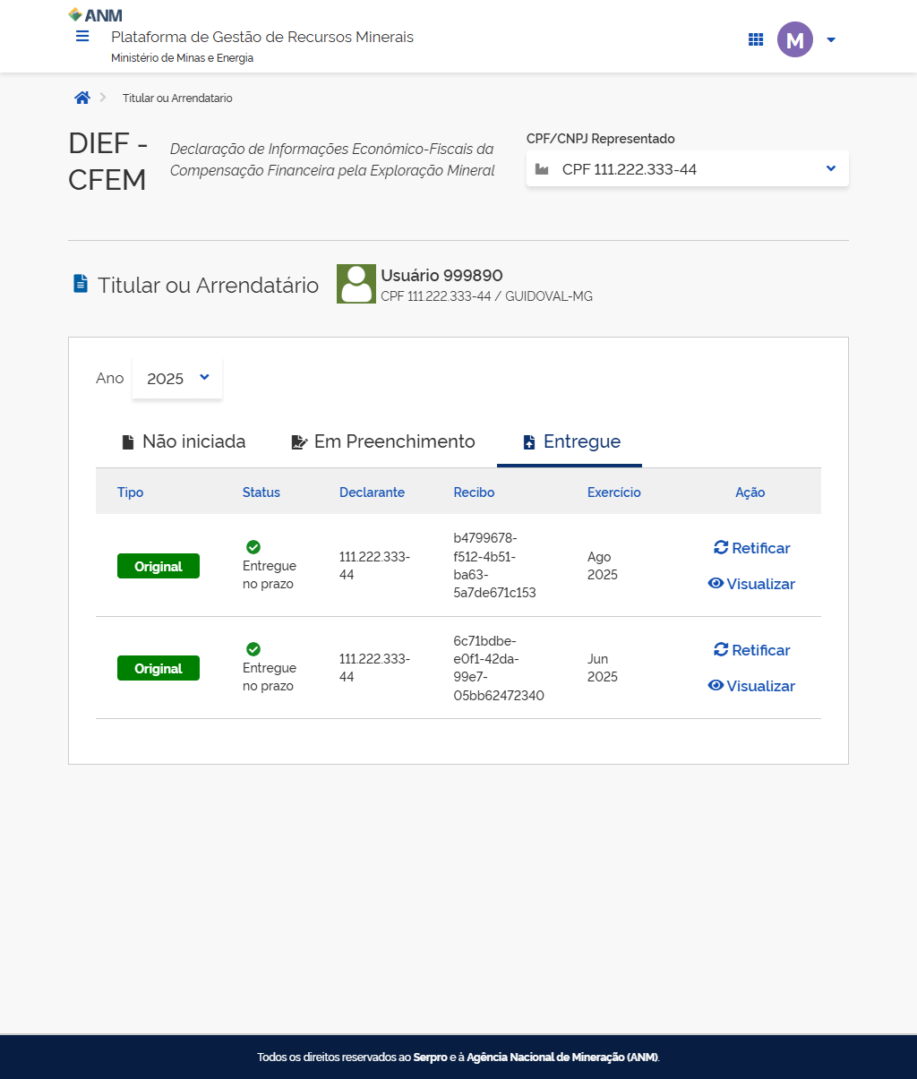917x1079 pixels.
Task: Switch to the Não iniciada tab
Action: tap(184, 441)
